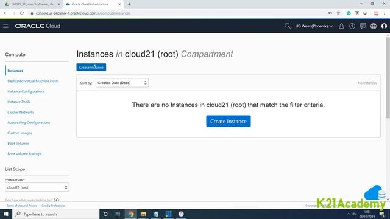Open Instance Pools
This screenshot has width=390, height=219.
coord(19,102)
